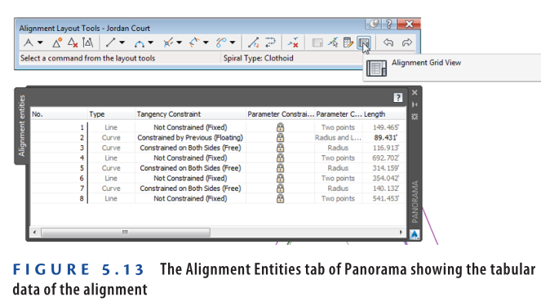The height and width of the screenshot is (306, 541).
Task: Click the Alignment Grid View toolbar icon
Action: (x=364, y=42)
